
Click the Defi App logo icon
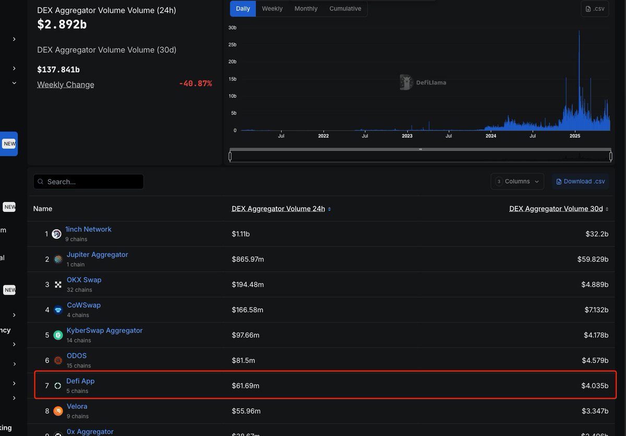[58, 386]
